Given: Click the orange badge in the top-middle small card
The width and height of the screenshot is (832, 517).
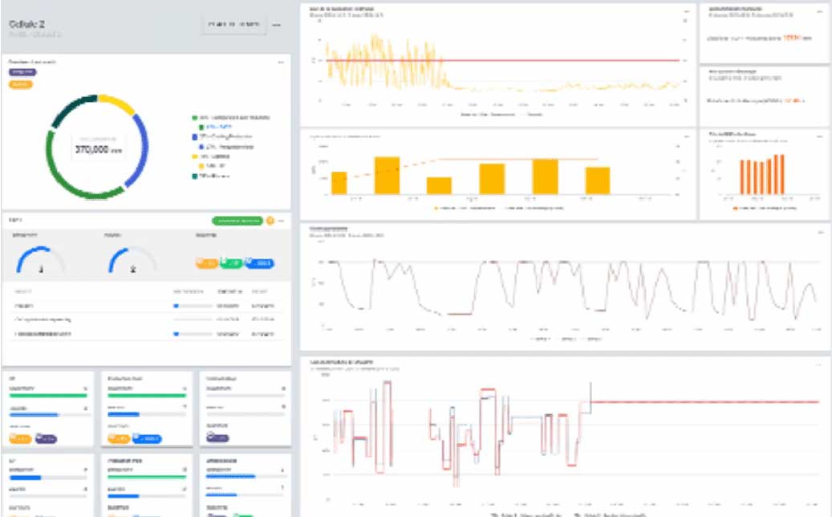Looking at the screenshot, I should pos(119,438).
